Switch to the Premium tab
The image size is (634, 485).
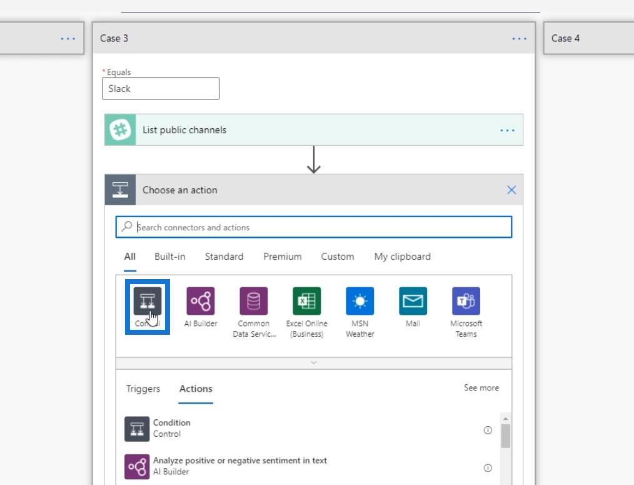pyautogui.click(x=282, y=257)
